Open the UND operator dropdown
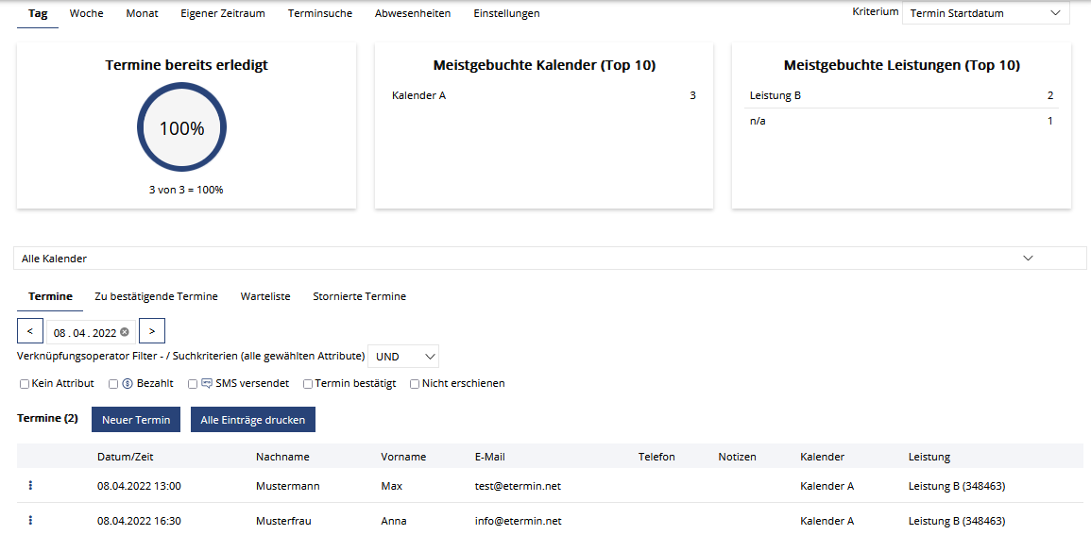The width and height of the screenshot is (1091, 535). (403, 357)
